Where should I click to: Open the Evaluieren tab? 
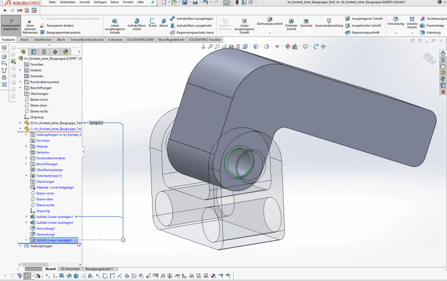(x=115, y=40)
